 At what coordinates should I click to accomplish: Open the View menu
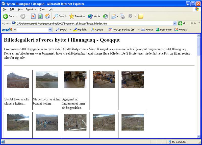(20, 9)
